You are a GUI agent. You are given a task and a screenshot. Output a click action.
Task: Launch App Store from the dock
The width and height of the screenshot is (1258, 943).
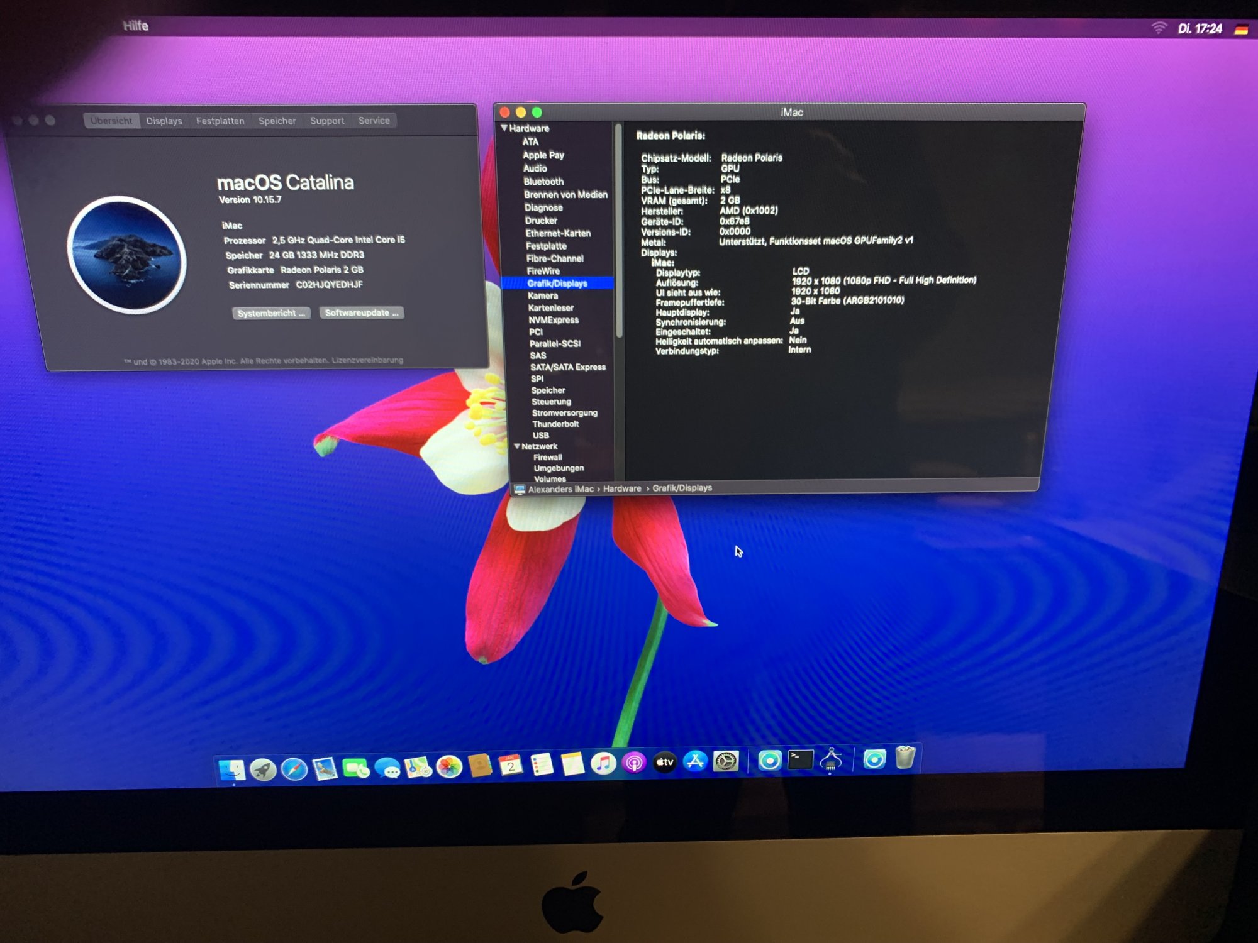695,762
